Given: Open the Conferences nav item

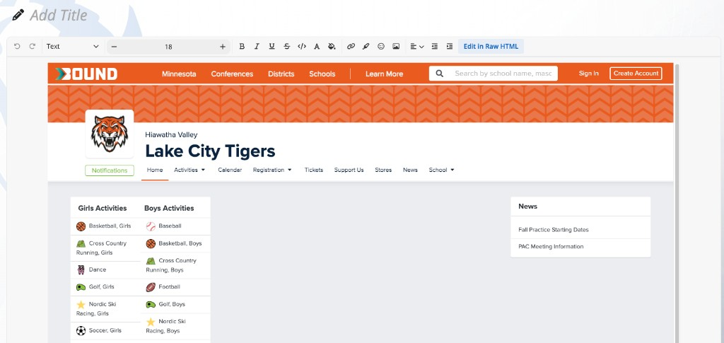Looking at the screenshot, I should coord(232,74).
